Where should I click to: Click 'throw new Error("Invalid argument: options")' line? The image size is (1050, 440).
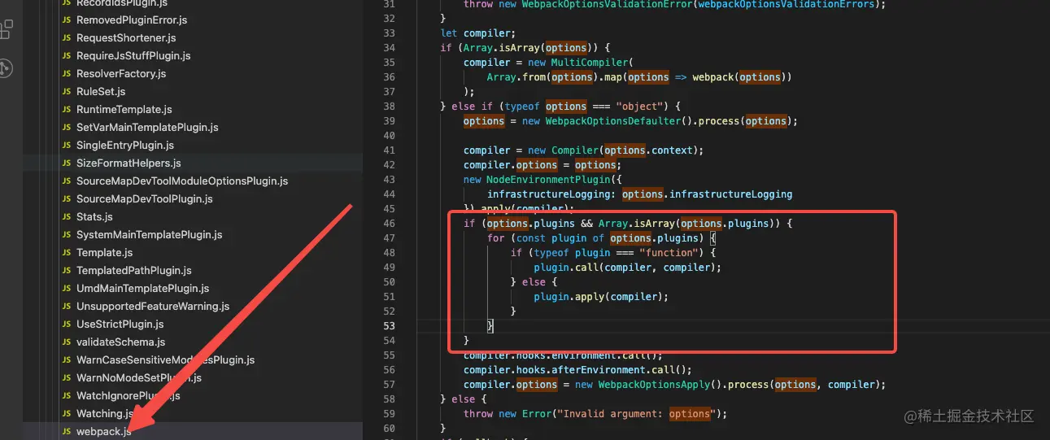click(x=595, y=414)
